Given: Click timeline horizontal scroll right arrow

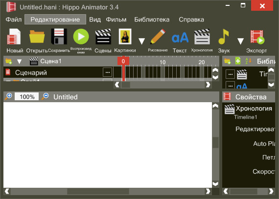Looking at the screenshot, I should coord(208,85).
